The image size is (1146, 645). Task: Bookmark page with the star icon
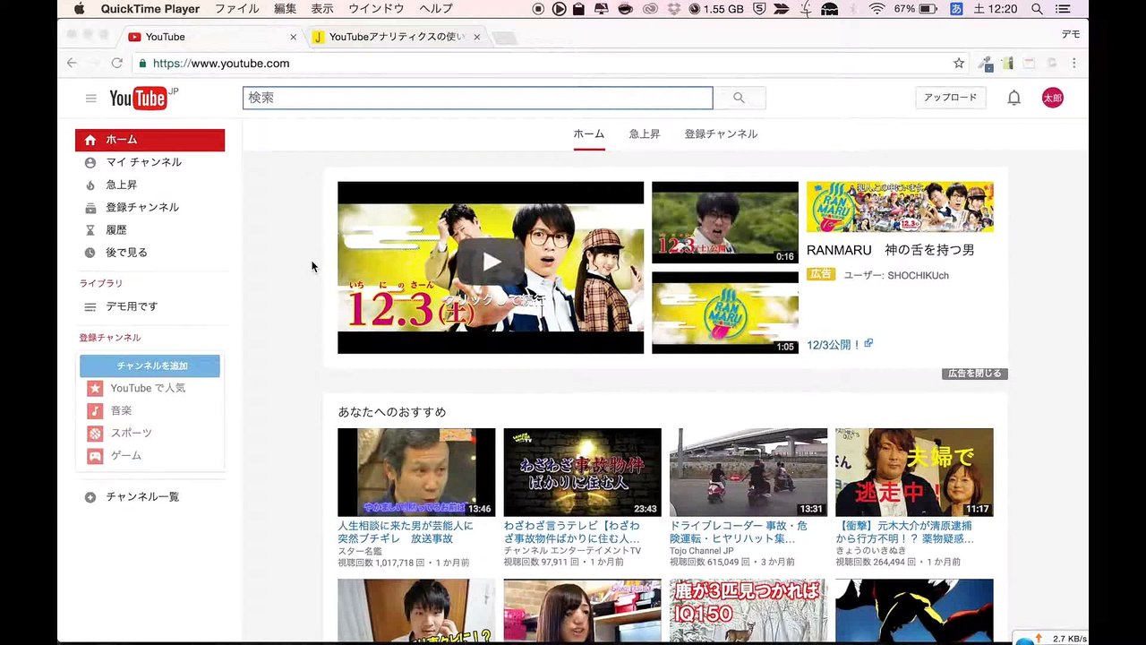[x=959, y=64]
